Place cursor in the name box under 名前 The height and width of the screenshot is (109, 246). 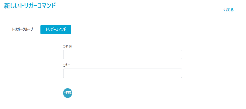122,54
